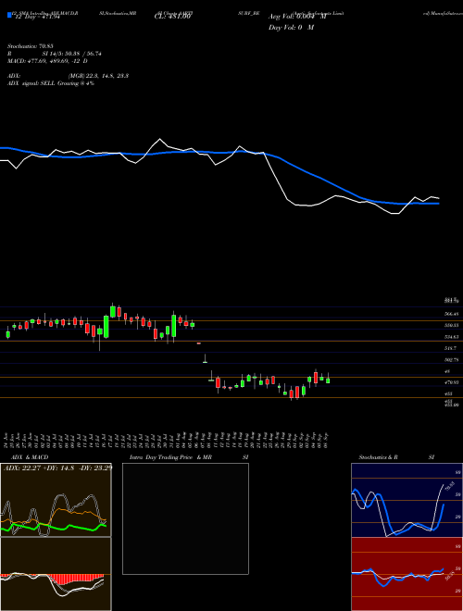Click the 'ADX signal: SELL Growing' text
The height and width of the screenshot is (611, 463).
pos(51,83)
